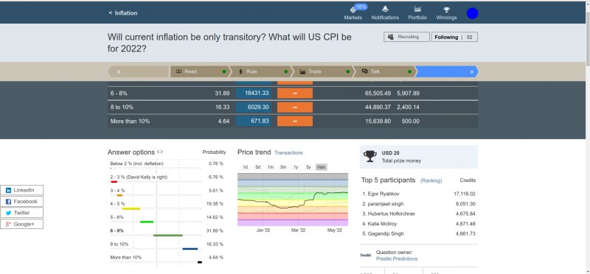Go back to Inflation category
The image size is (590, 274).
click(123, 13)
